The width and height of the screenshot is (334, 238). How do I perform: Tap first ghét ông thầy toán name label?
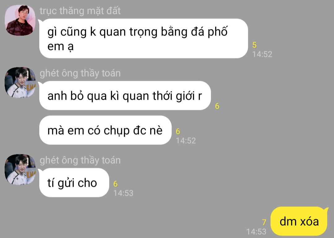[x=80, y=73]
